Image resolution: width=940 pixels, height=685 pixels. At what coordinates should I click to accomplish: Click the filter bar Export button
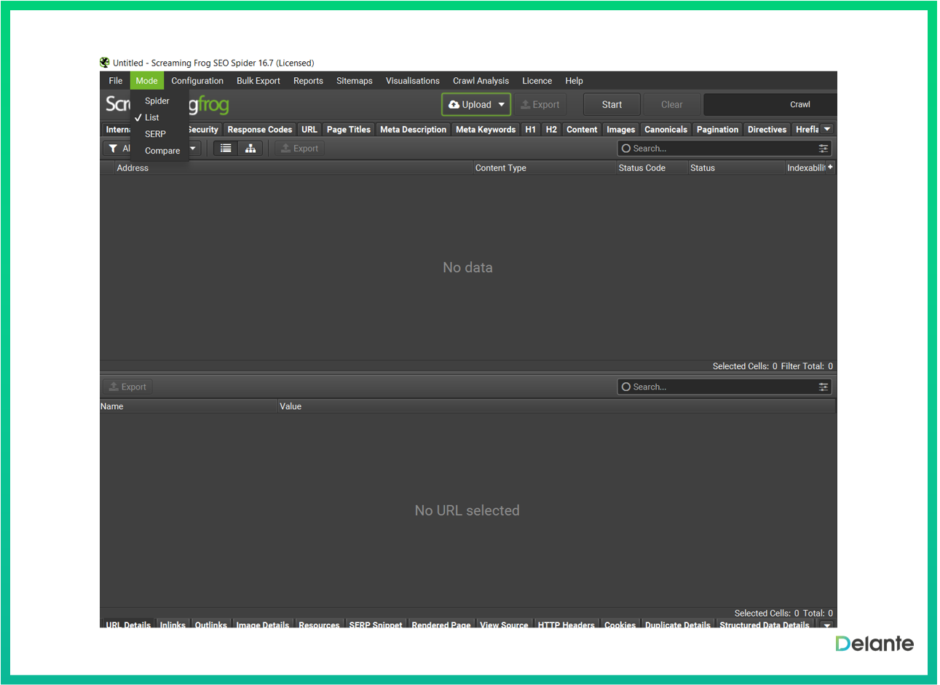point(299,149)
